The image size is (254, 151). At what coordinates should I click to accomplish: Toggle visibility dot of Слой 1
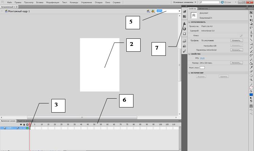(21, 128)
